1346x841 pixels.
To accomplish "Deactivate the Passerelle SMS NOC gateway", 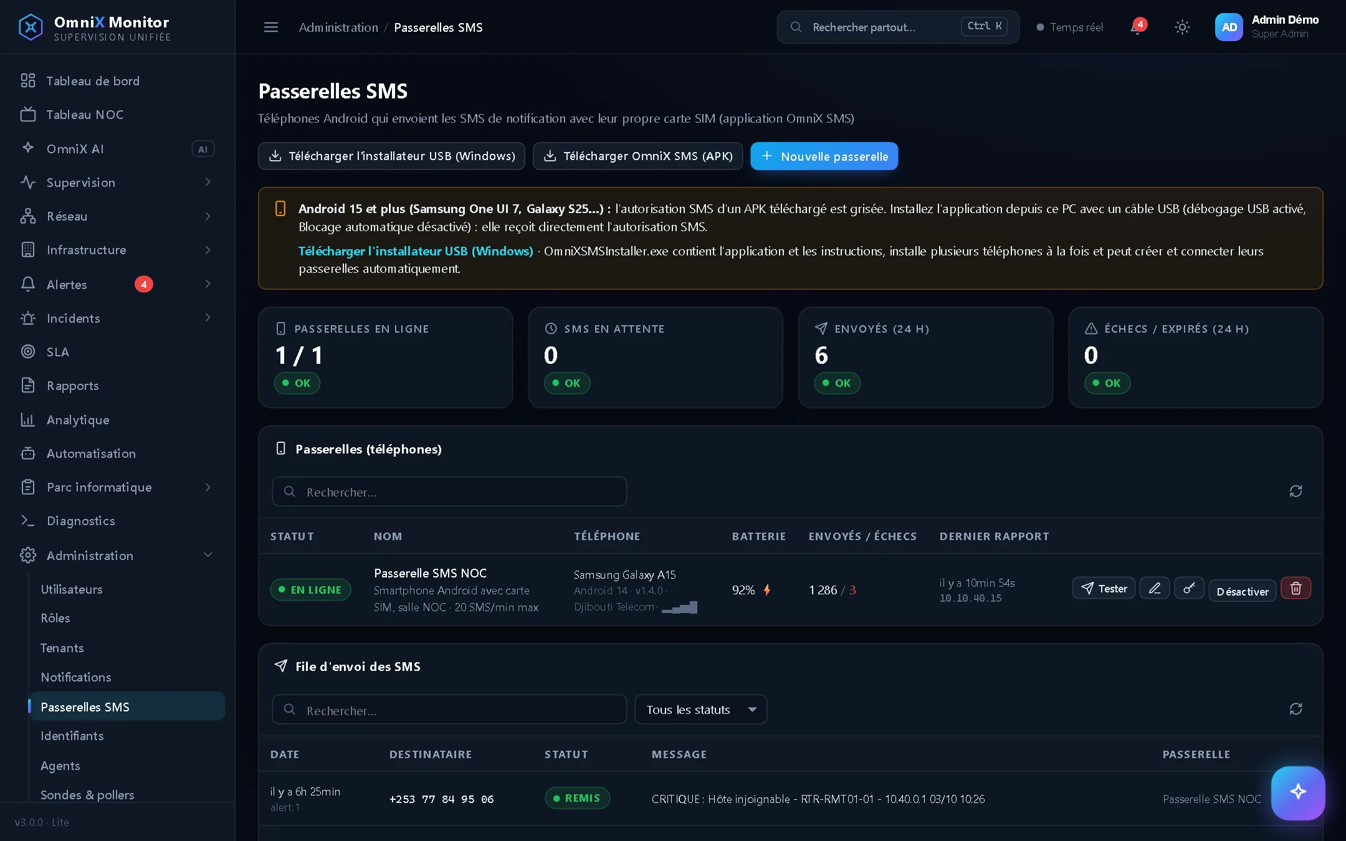I will pos(1243,591).
